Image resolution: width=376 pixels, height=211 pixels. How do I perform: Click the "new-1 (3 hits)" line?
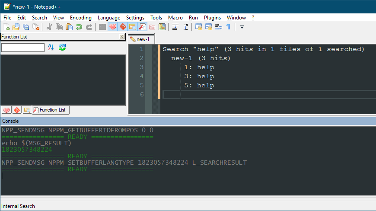pos(201,58)
